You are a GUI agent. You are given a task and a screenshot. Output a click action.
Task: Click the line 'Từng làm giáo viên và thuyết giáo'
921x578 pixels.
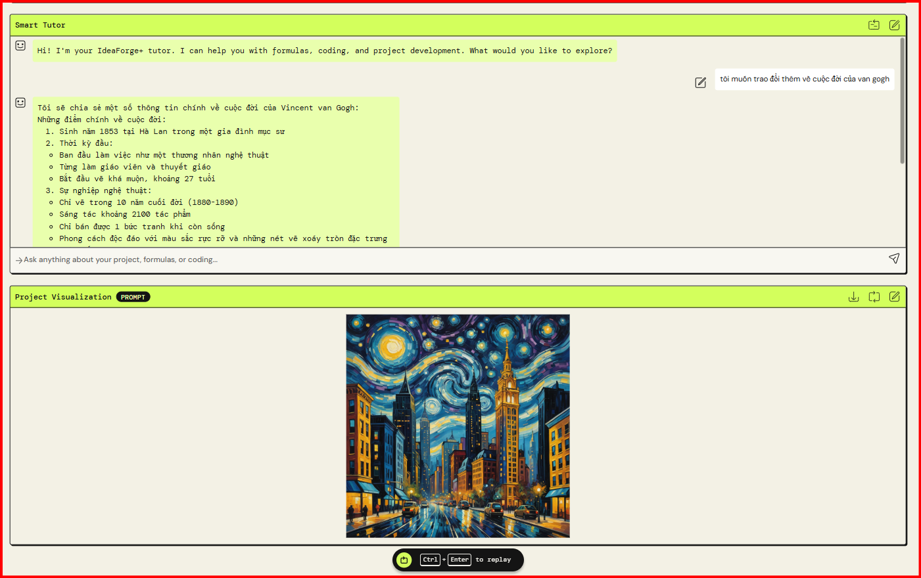(x=135, y=167)
